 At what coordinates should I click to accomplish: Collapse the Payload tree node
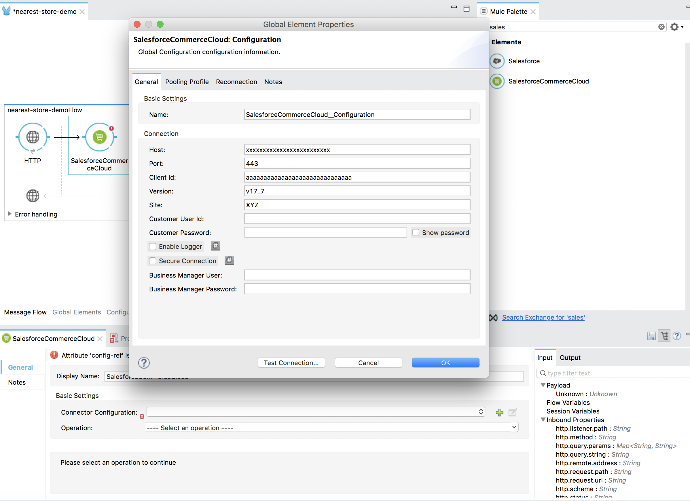pyautogui.click(x=543, y=385)
